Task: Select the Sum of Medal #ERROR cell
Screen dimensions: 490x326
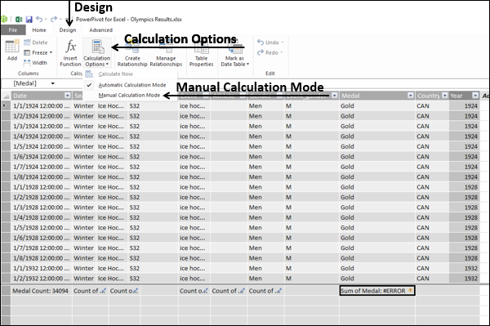Action: point(377,291)
